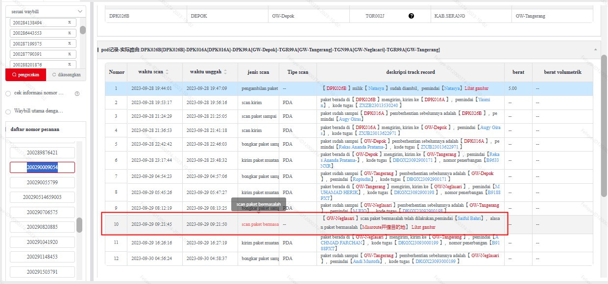Remove waybill 200286443553 with its x icon
Screen dimensions: 608x284
coord(69,33)
